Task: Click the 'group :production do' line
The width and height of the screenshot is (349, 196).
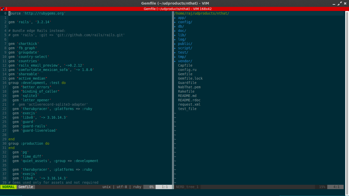Action: coord(29,143)
